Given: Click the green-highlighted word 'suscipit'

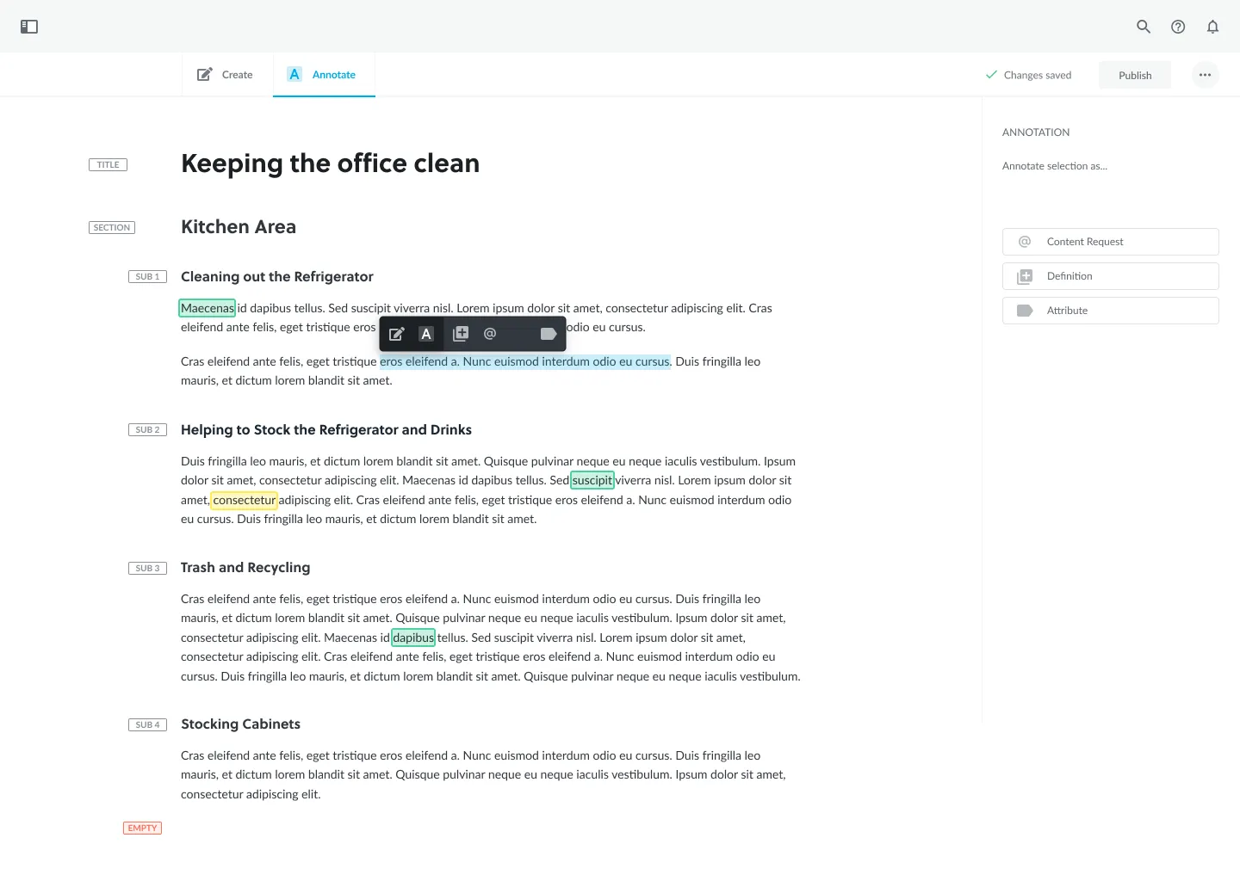Looking at the screenshot, I should [592, 480].
